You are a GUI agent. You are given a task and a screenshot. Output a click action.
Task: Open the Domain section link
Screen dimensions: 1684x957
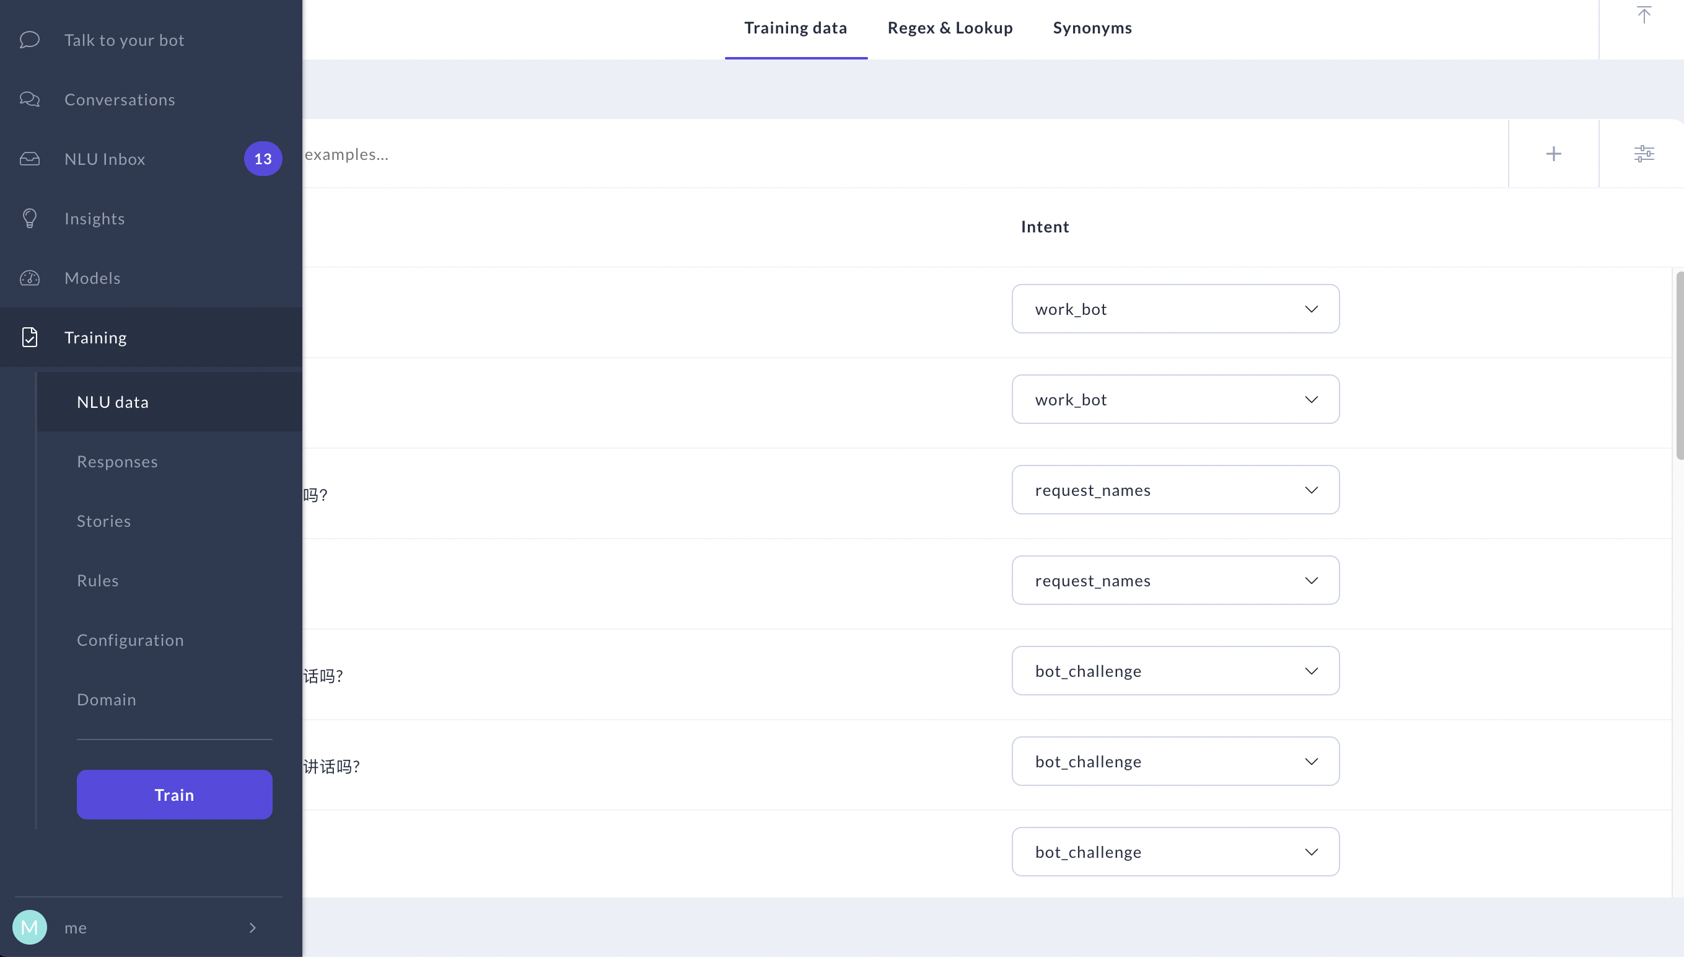click(107, 699)
